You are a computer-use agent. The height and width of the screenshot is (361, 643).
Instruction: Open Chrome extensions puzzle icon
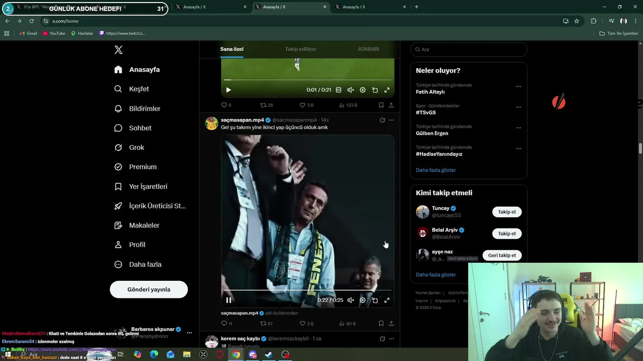point(594,21)
